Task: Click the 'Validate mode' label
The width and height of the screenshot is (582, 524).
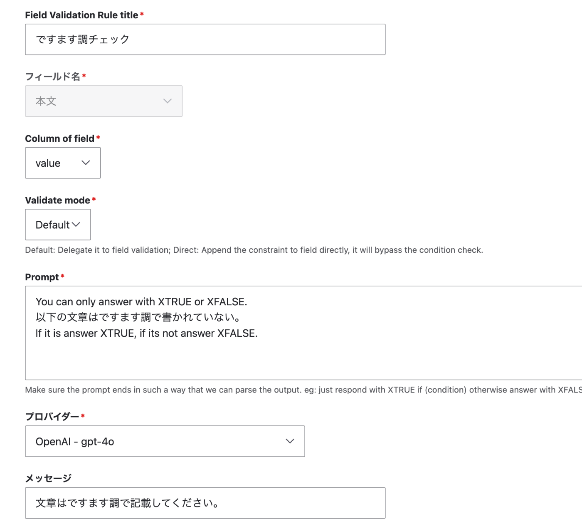Action: (x=57, y=200)
